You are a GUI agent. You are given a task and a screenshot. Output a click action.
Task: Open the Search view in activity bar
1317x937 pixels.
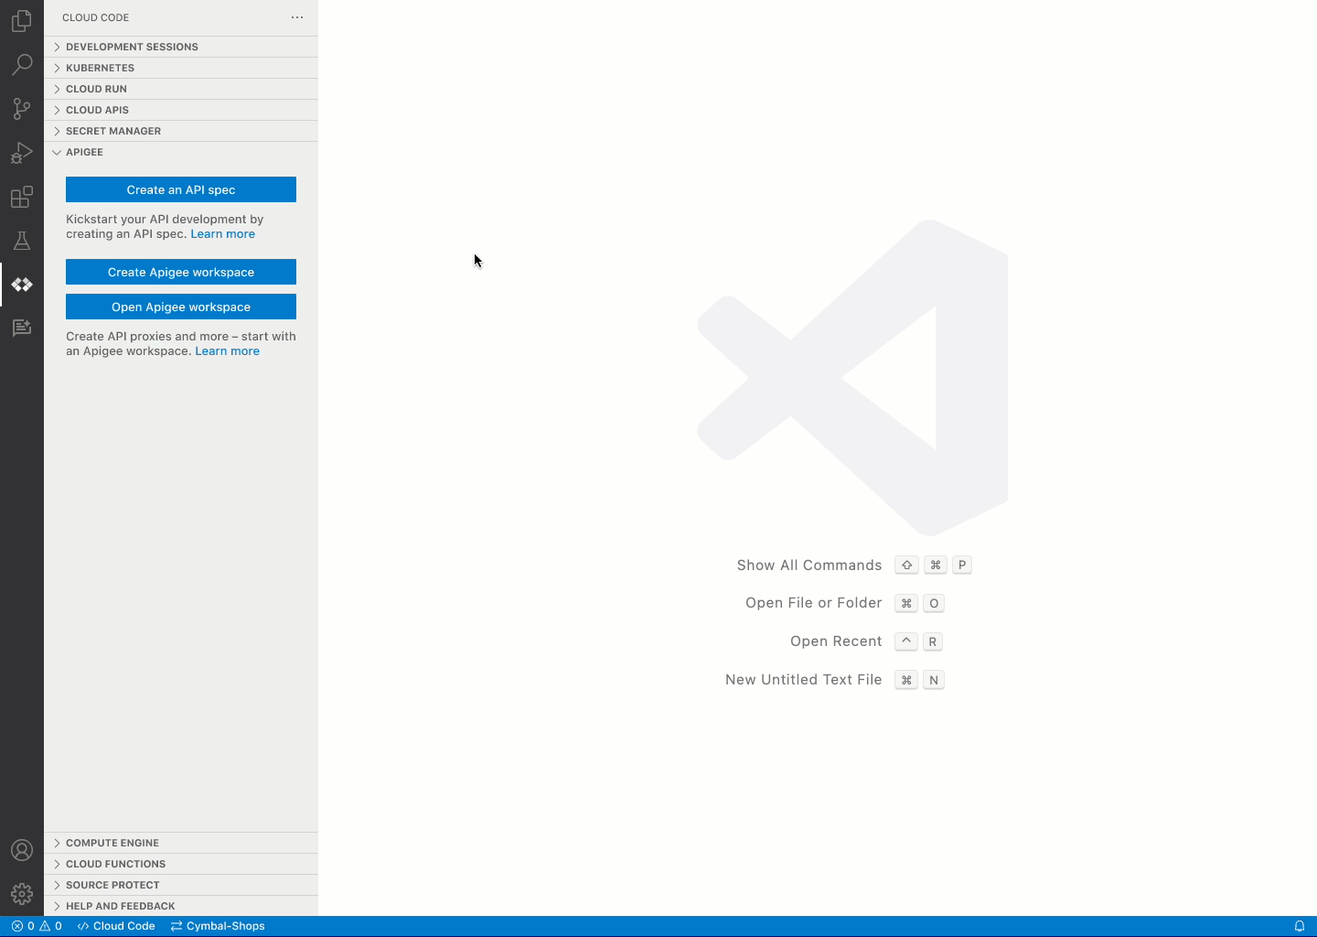[22, 64]
